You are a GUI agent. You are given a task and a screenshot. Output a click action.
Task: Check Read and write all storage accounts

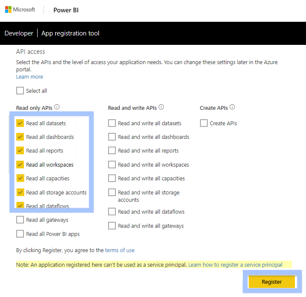(112, 192)
